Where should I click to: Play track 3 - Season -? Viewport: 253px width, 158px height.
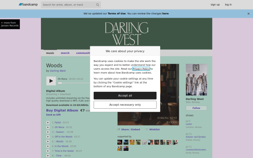(48, 132)
